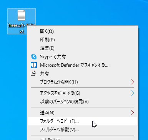This screenshot has height=140, width=148.
Task: Choose フォルダーへ移動(V)... entry
Action: click(82, 130)
